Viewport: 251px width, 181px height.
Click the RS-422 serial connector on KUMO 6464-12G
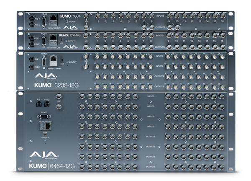tap(44, 116)
